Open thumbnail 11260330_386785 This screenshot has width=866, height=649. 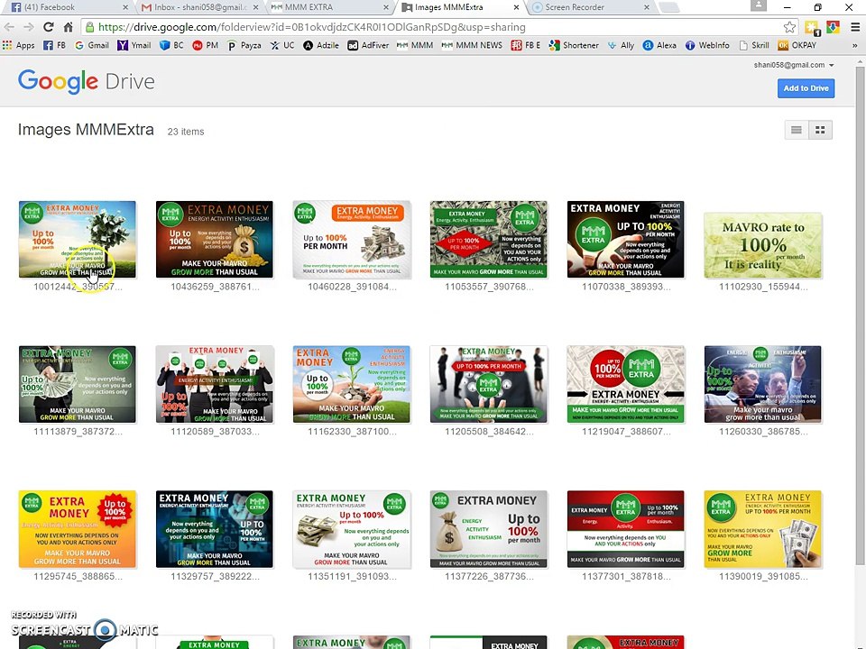click(763, 384)
